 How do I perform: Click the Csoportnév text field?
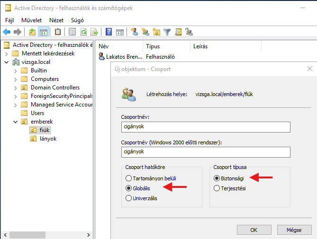tap(205, 127)
